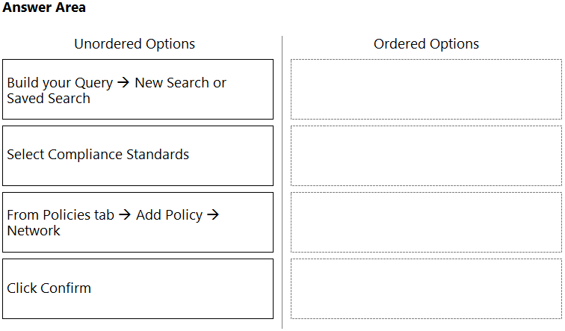Click the 'New Search or' text
The height and width of the screenshot is (331, 565).
(181, 82)
